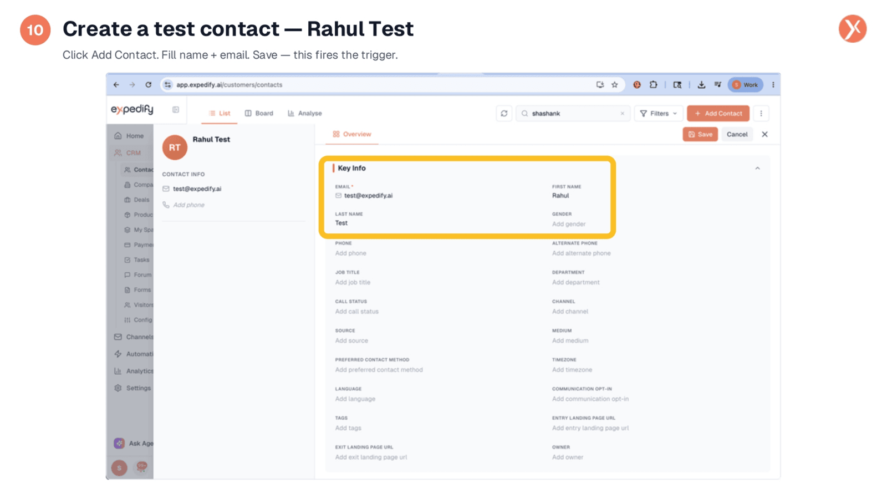Viewport: 887px width, 499px height.
Task: Click the address bar URL app.expedify.ai
Action: pyautogui.click(x=230, y=85)
